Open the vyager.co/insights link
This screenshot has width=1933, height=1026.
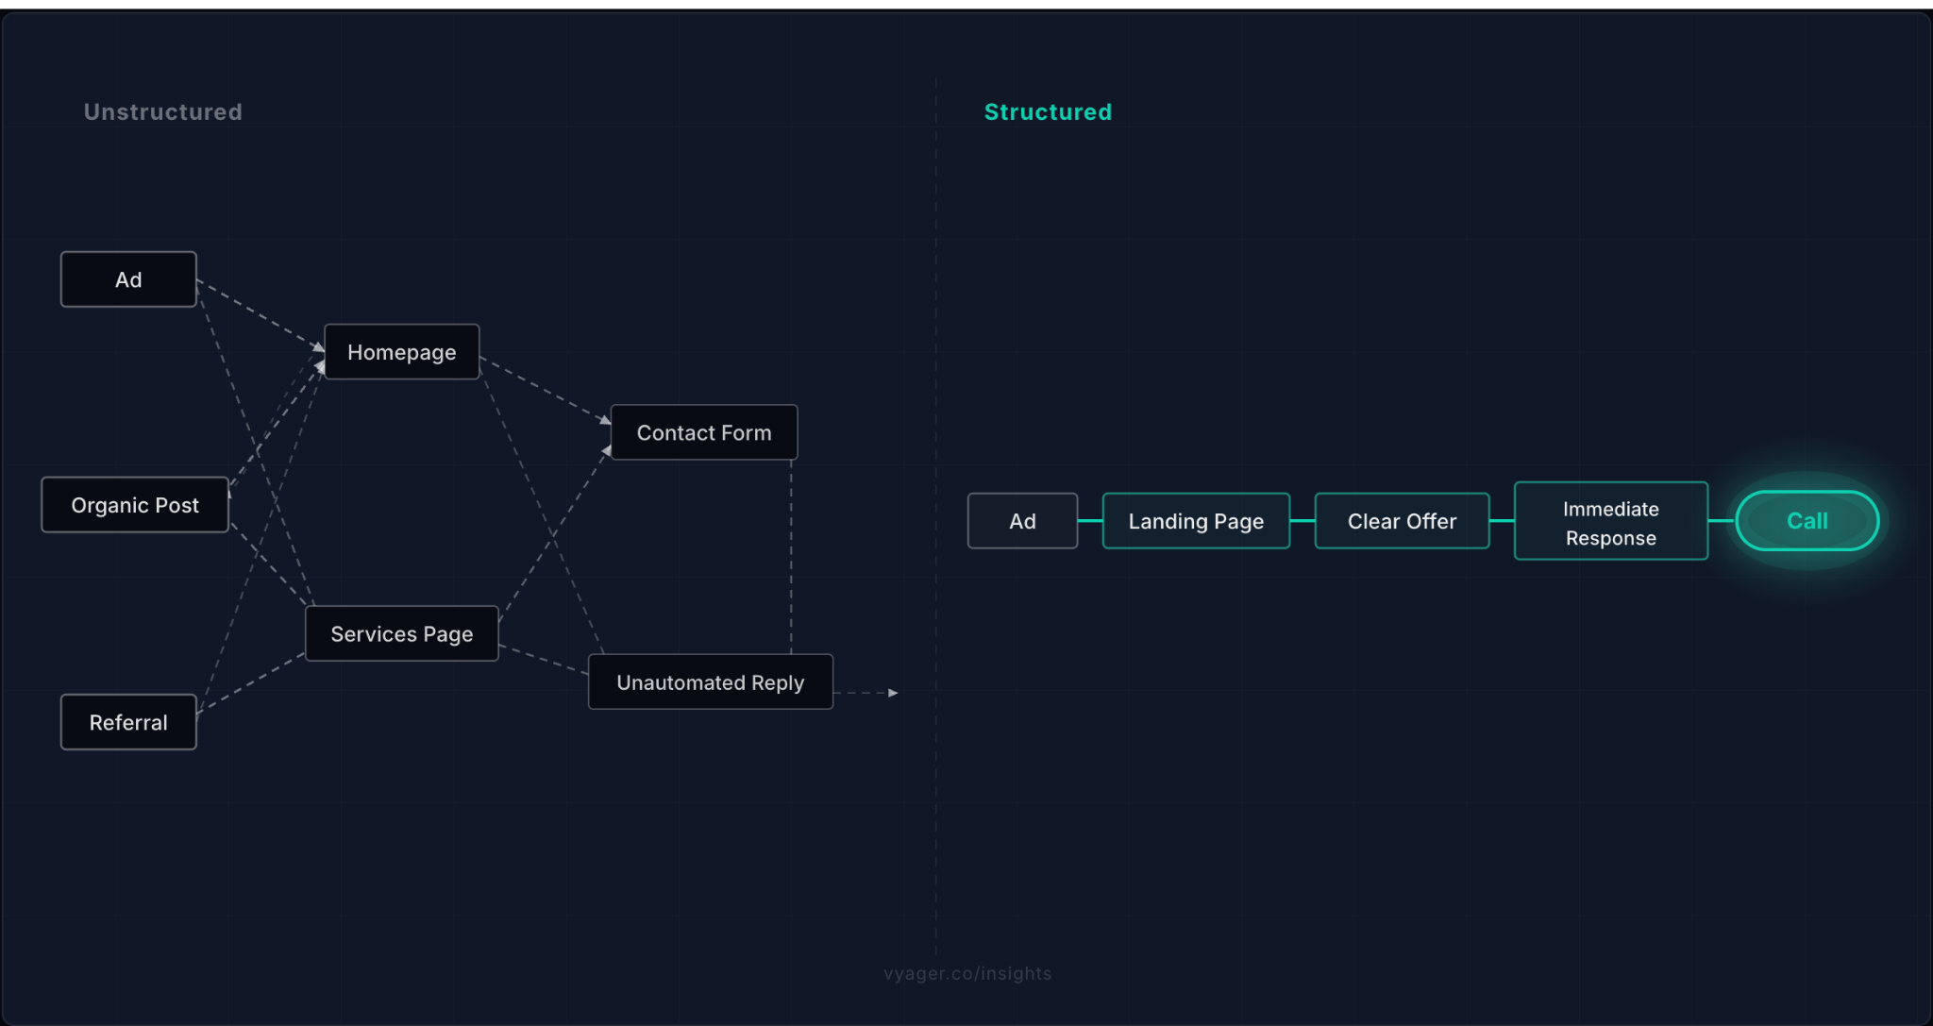click(966, 973)
